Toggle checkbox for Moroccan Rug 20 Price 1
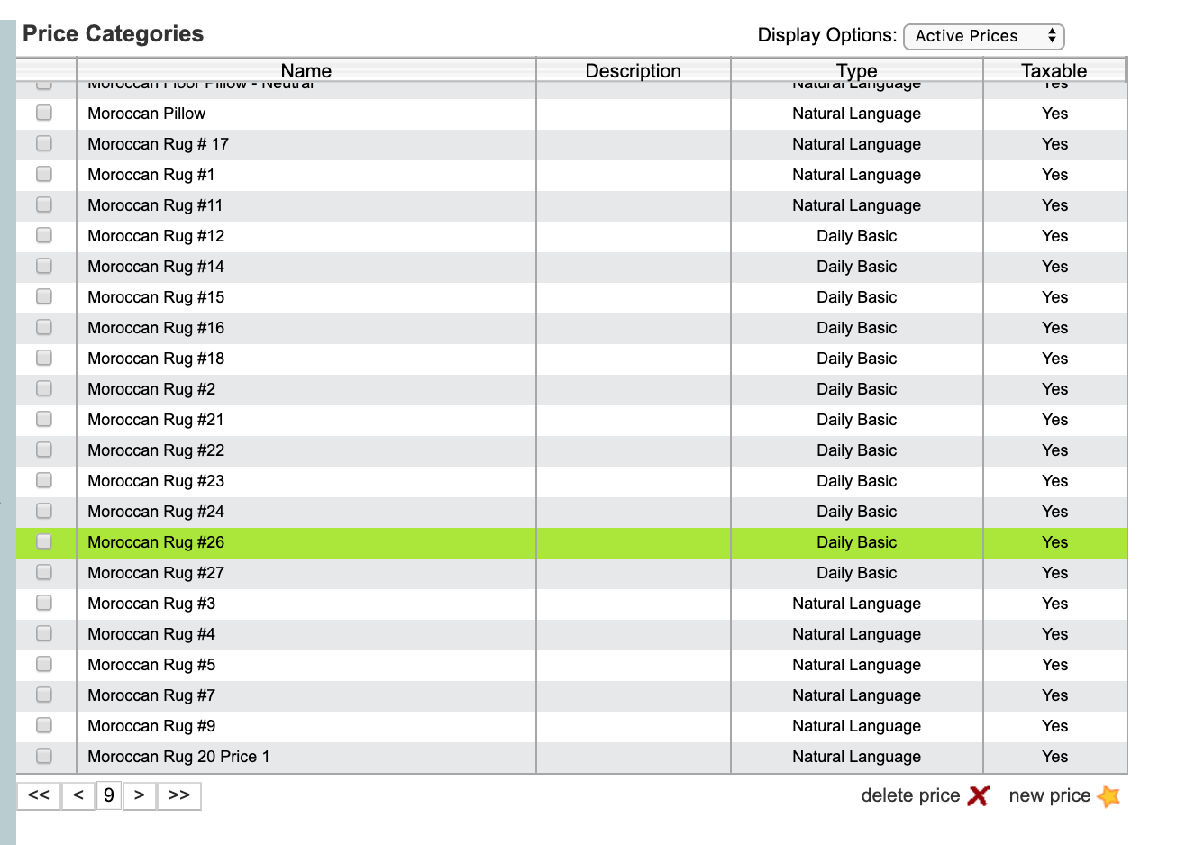Viewport: 1195px width, 845px height. click(44, 756)
